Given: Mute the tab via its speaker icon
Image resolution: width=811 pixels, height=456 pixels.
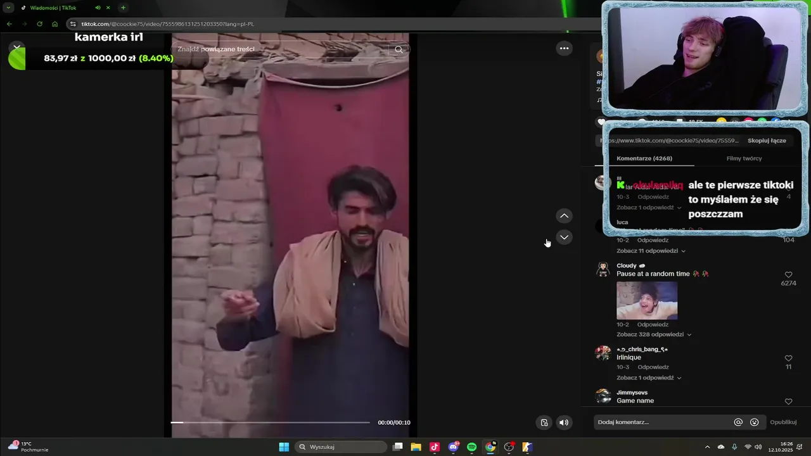Looking at the screenshot, I should [x=98, y=8].
